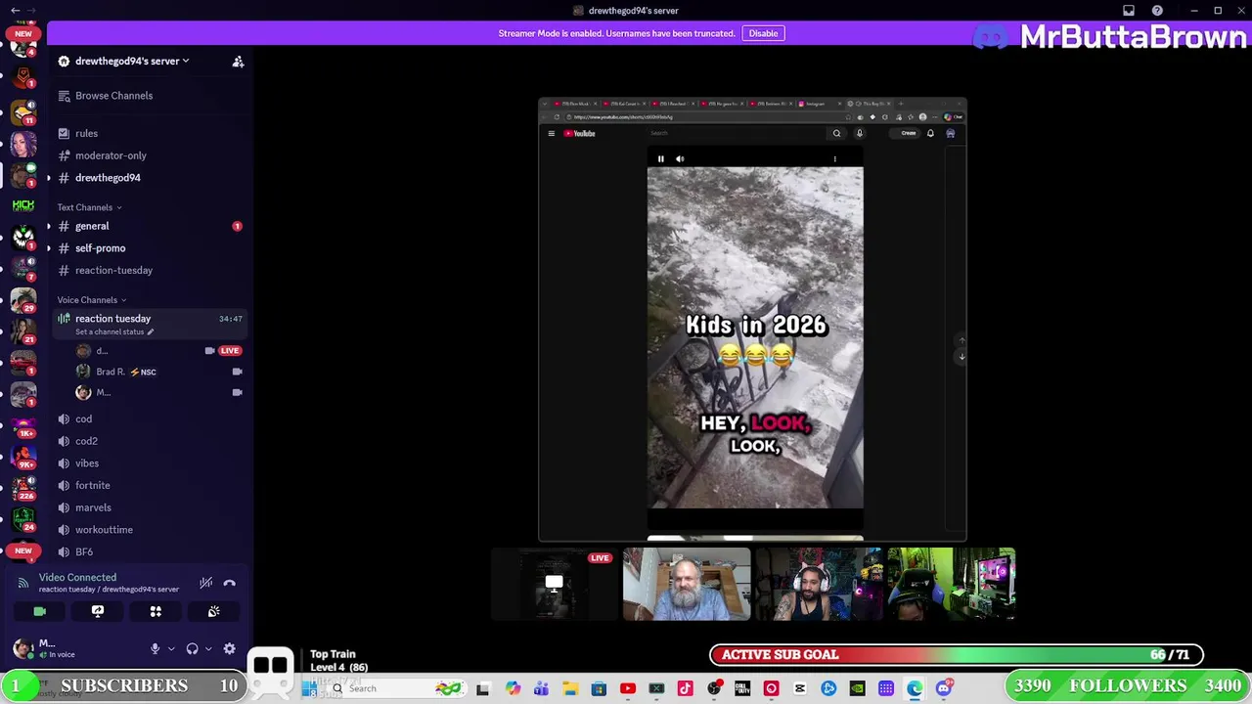The height and width of the screenshot is (704, 1252).
Task: Toggle the camera on/off button
Action: pos(40,611)
